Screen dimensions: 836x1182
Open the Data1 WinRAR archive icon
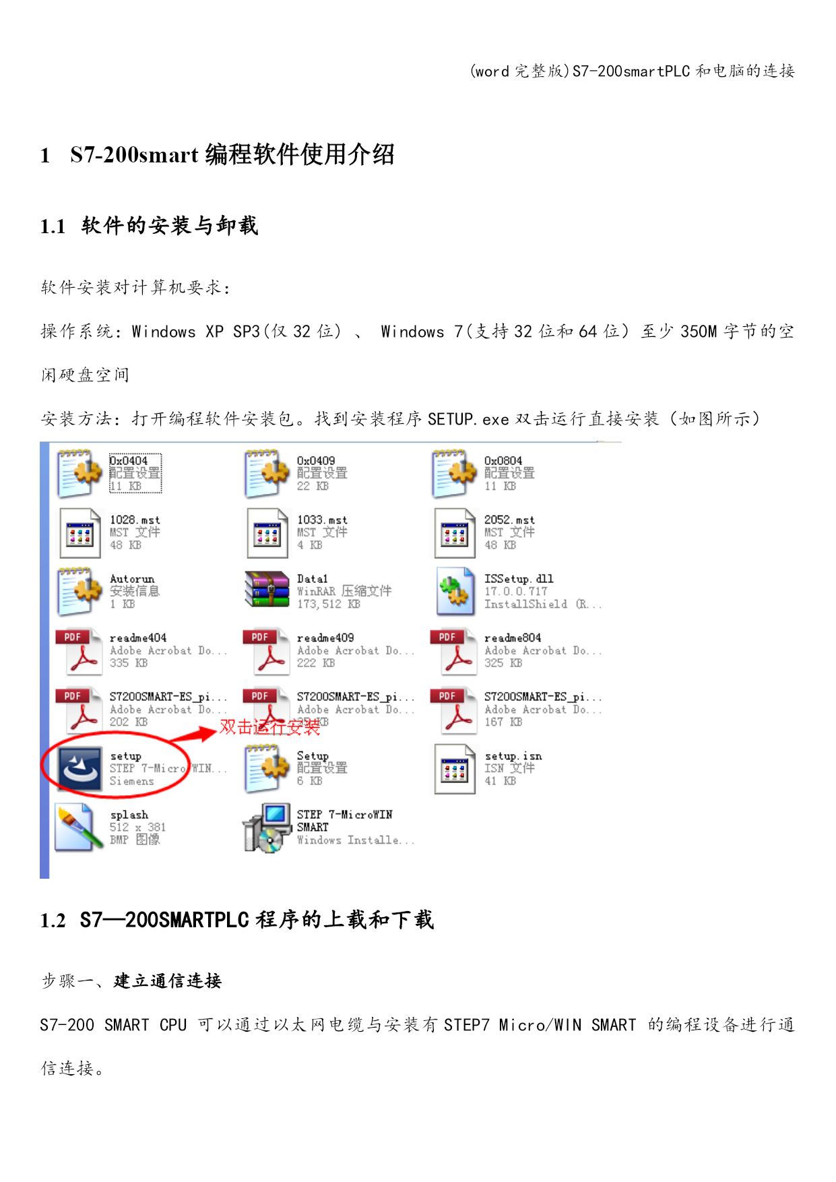click(x=266, y=590)
